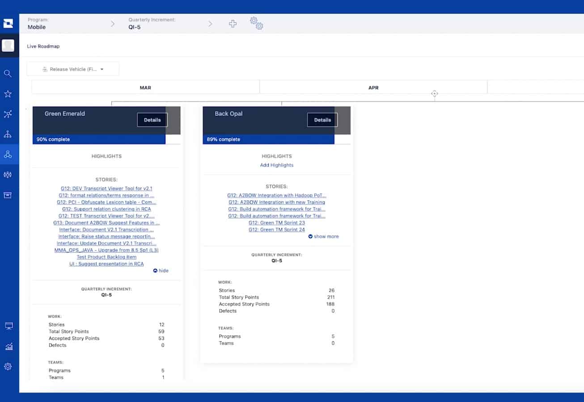Click the highlighted roadmap sphere sidebar icon
The image size is (584, 402).
8,155
